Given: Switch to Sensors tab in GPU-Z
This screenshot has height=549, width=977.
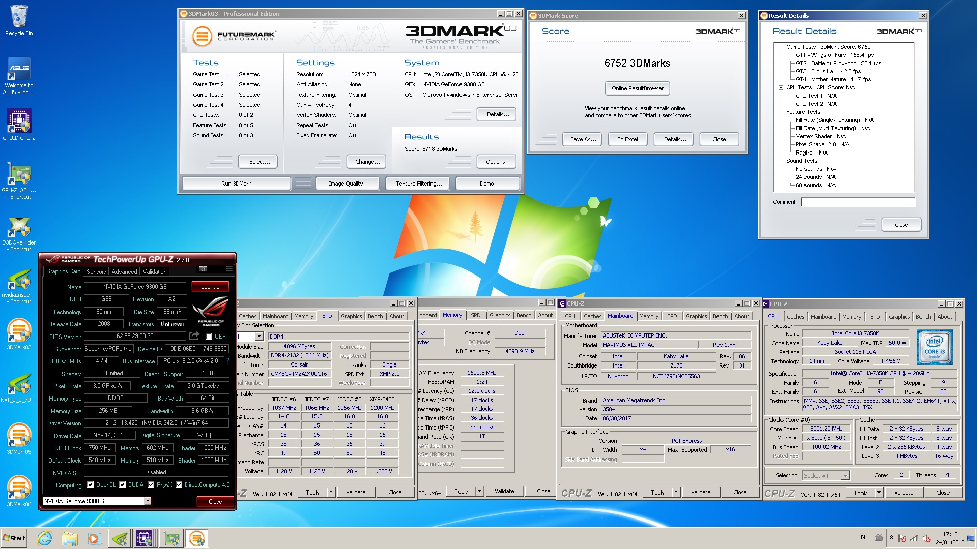Looking at the screenshot, I should [x=96, y=272].
